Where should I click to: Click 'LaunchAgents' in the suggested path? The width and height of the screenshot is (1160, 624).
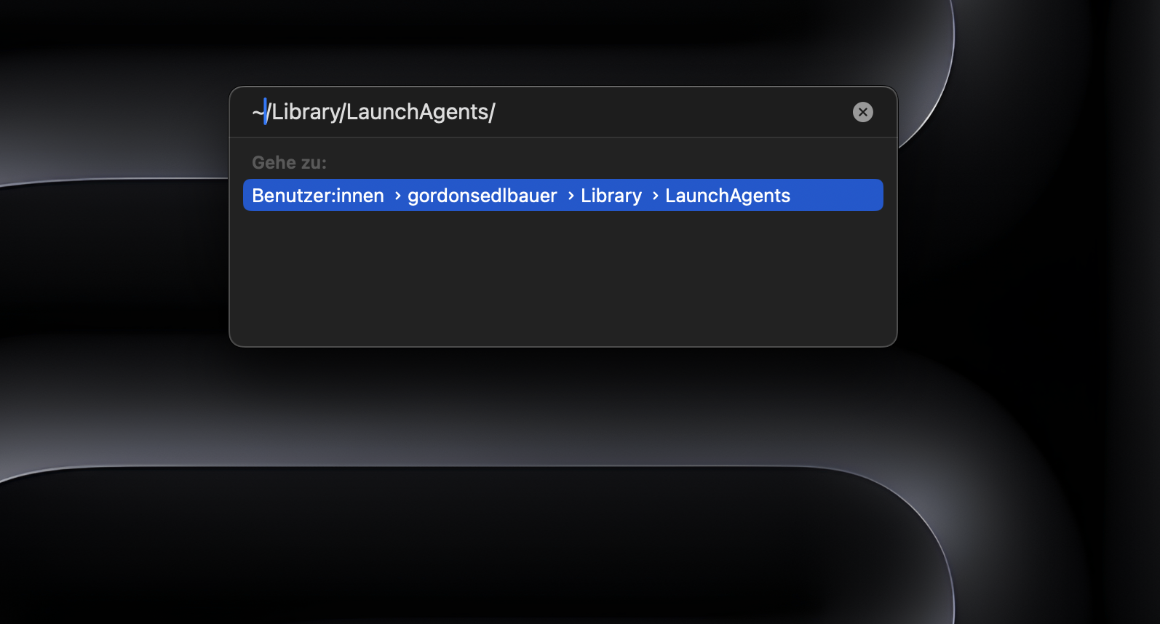[x=728, y=196]
